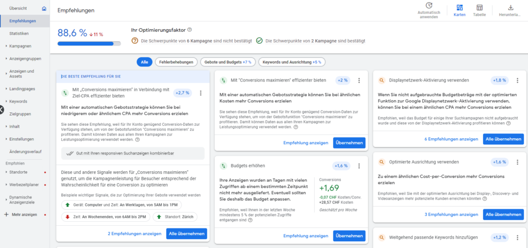Click the 6 Empfehlungen anzeigen link
Viewport: 528px width, 248px height.
coord(451,139)
